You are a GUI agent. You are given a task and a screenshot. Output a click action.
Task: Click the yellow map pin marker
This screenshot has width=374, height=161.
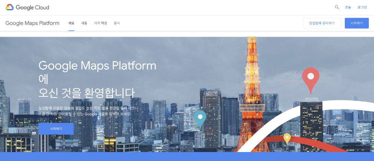click(287, 139)
